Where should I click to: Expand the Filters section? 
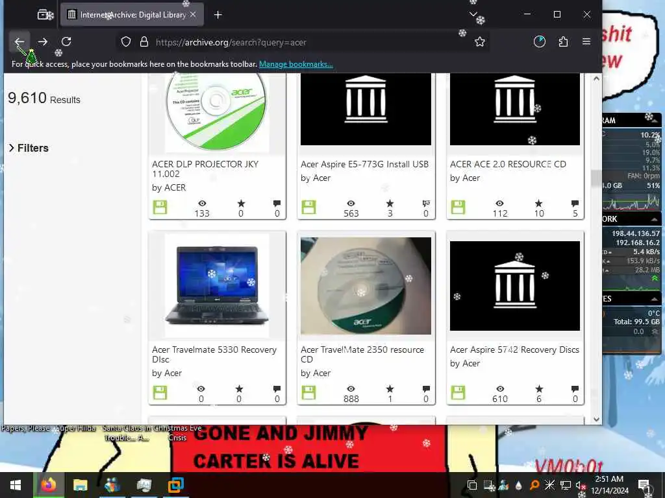click(x=29, y=148)
